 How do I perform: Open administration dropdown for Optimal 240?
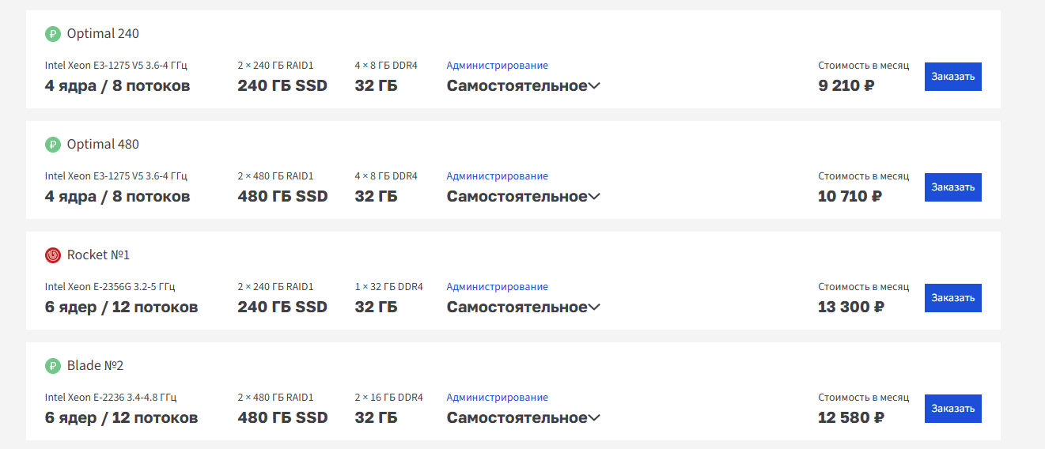[523, 85]
